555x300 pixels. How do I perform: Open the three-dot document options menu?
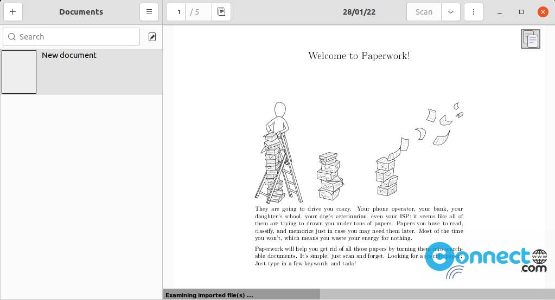coord(474,12)
